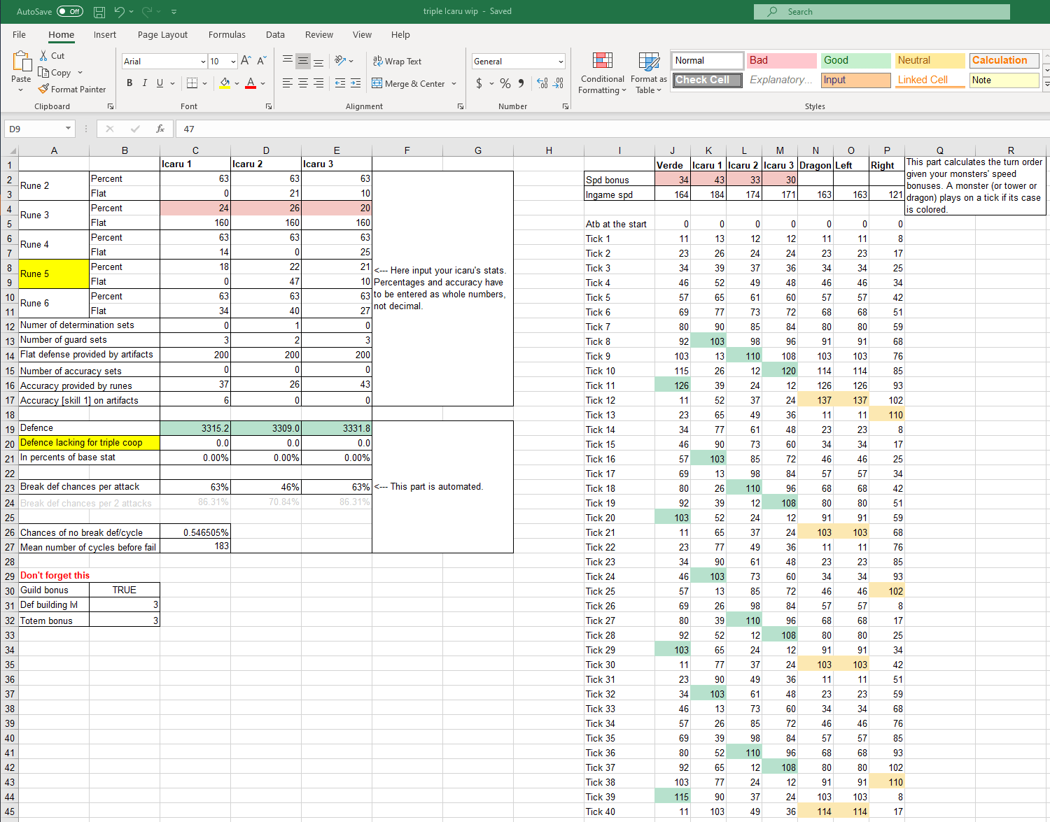Open the Font settings dialog launcher
The image size is (1050, 822).
point(269,106)
